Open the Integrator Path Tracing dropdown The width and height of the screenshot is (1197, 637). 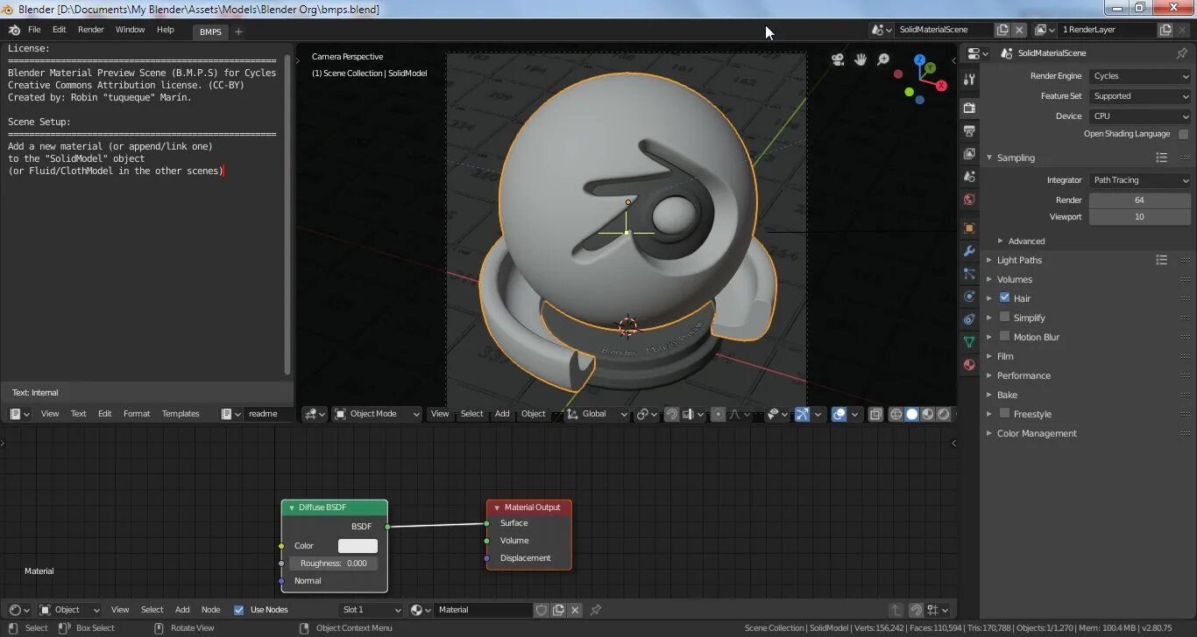click(1140, 180)
